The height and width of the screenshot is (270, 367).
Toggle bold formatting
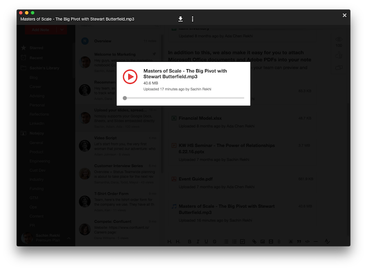190,242
